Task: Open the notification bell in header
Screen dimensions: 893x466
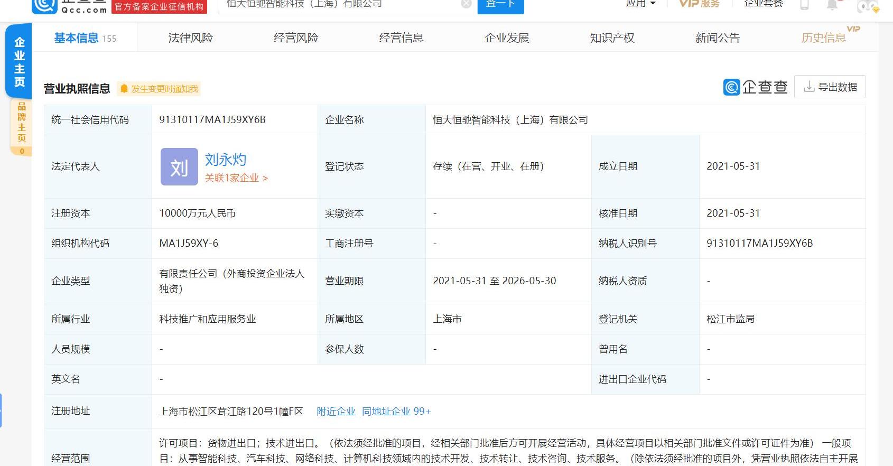Action: (x=832, y=4)
